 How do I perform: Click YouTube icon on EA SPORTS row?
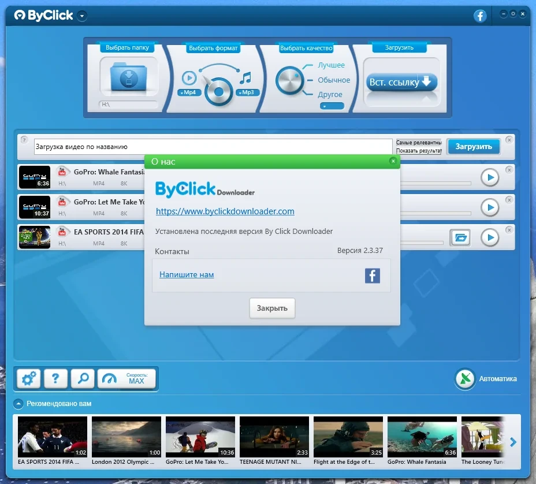(x=62, y=232)
